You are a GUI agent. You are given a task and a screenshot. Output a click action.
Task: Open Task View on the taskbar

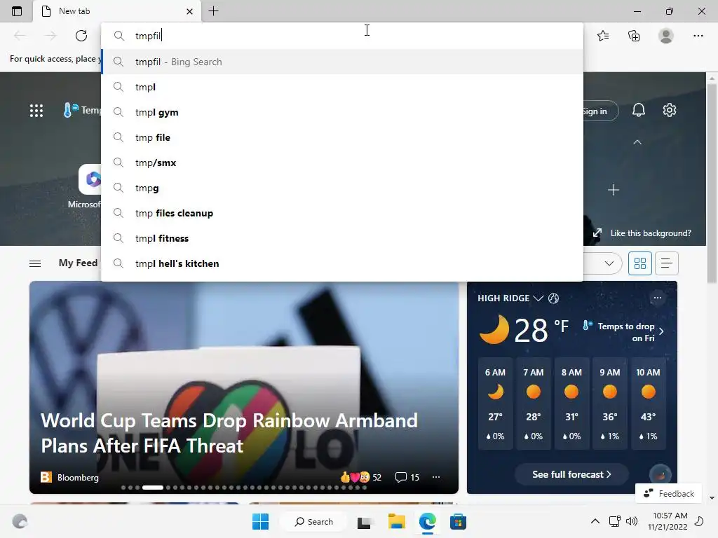365,522
